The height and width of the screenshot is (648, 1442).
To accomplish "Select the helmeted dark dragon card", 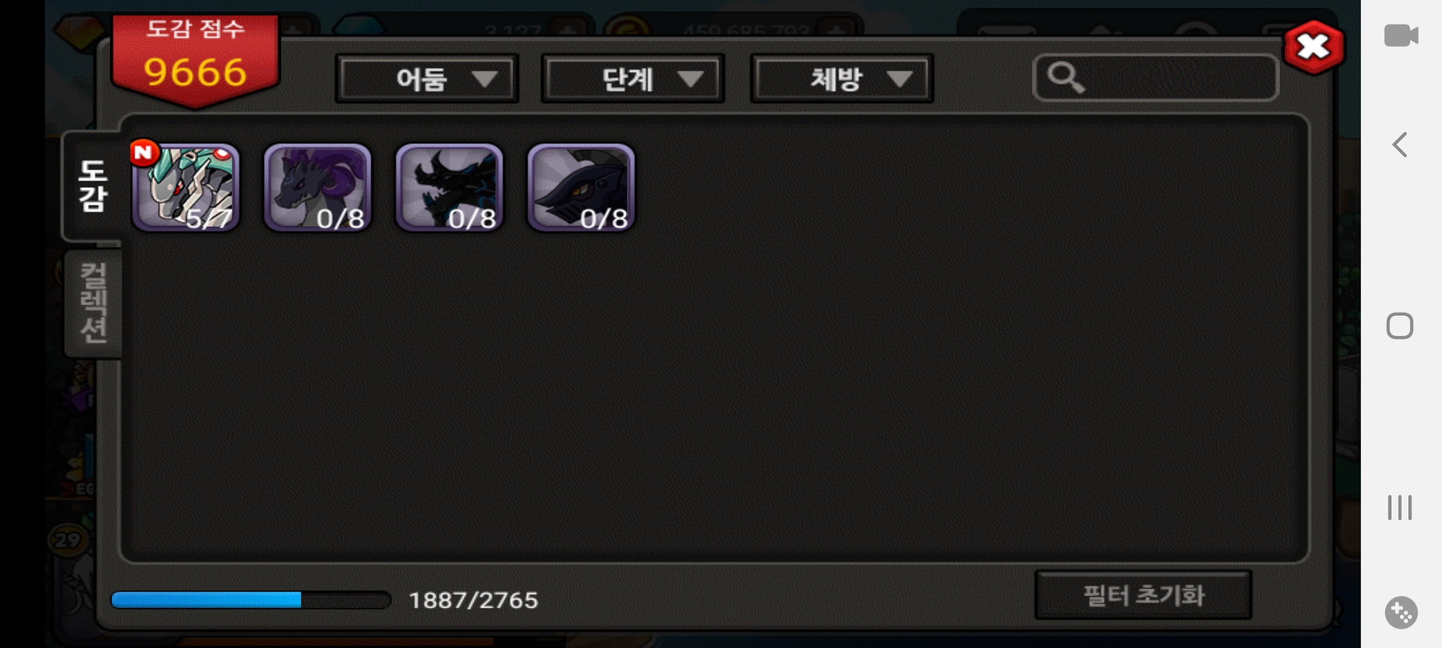I will 580,187.
